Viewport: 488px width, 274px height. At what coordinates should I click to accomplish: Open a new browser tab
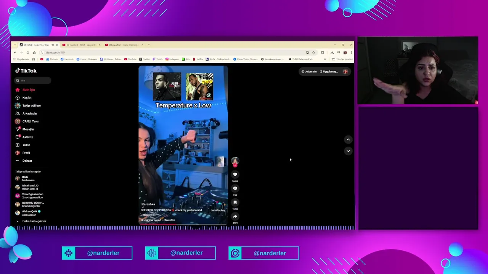pyautogui.click(x=149, y=45)
